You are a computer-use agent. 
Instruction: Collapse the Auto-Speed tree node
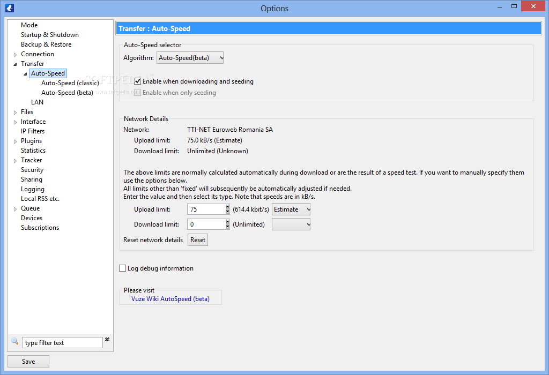click(x=25, y=74)
